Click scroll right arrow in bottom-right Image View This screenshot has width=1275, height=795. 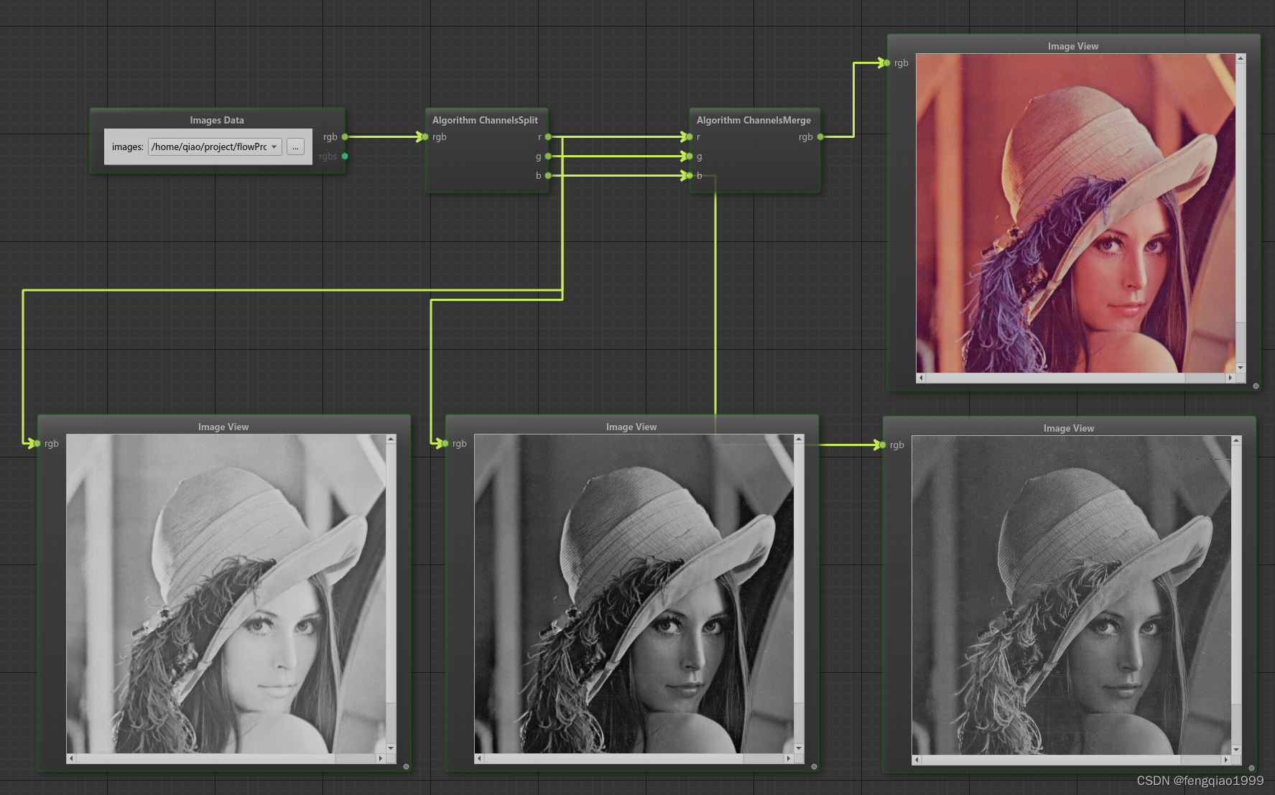1226,760
